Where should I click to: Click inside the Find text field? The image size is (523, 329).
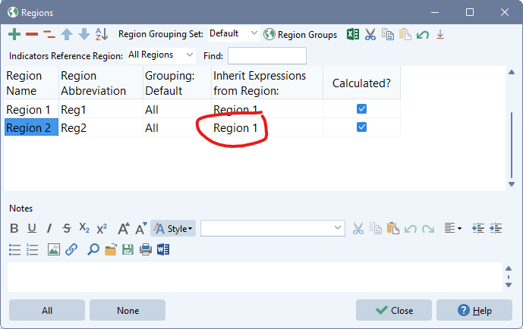click(266, 55)
